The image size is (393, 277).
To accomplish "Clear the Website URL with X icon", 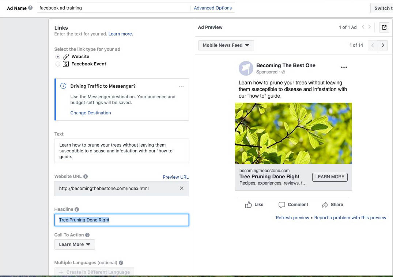I will pos(182,188).
